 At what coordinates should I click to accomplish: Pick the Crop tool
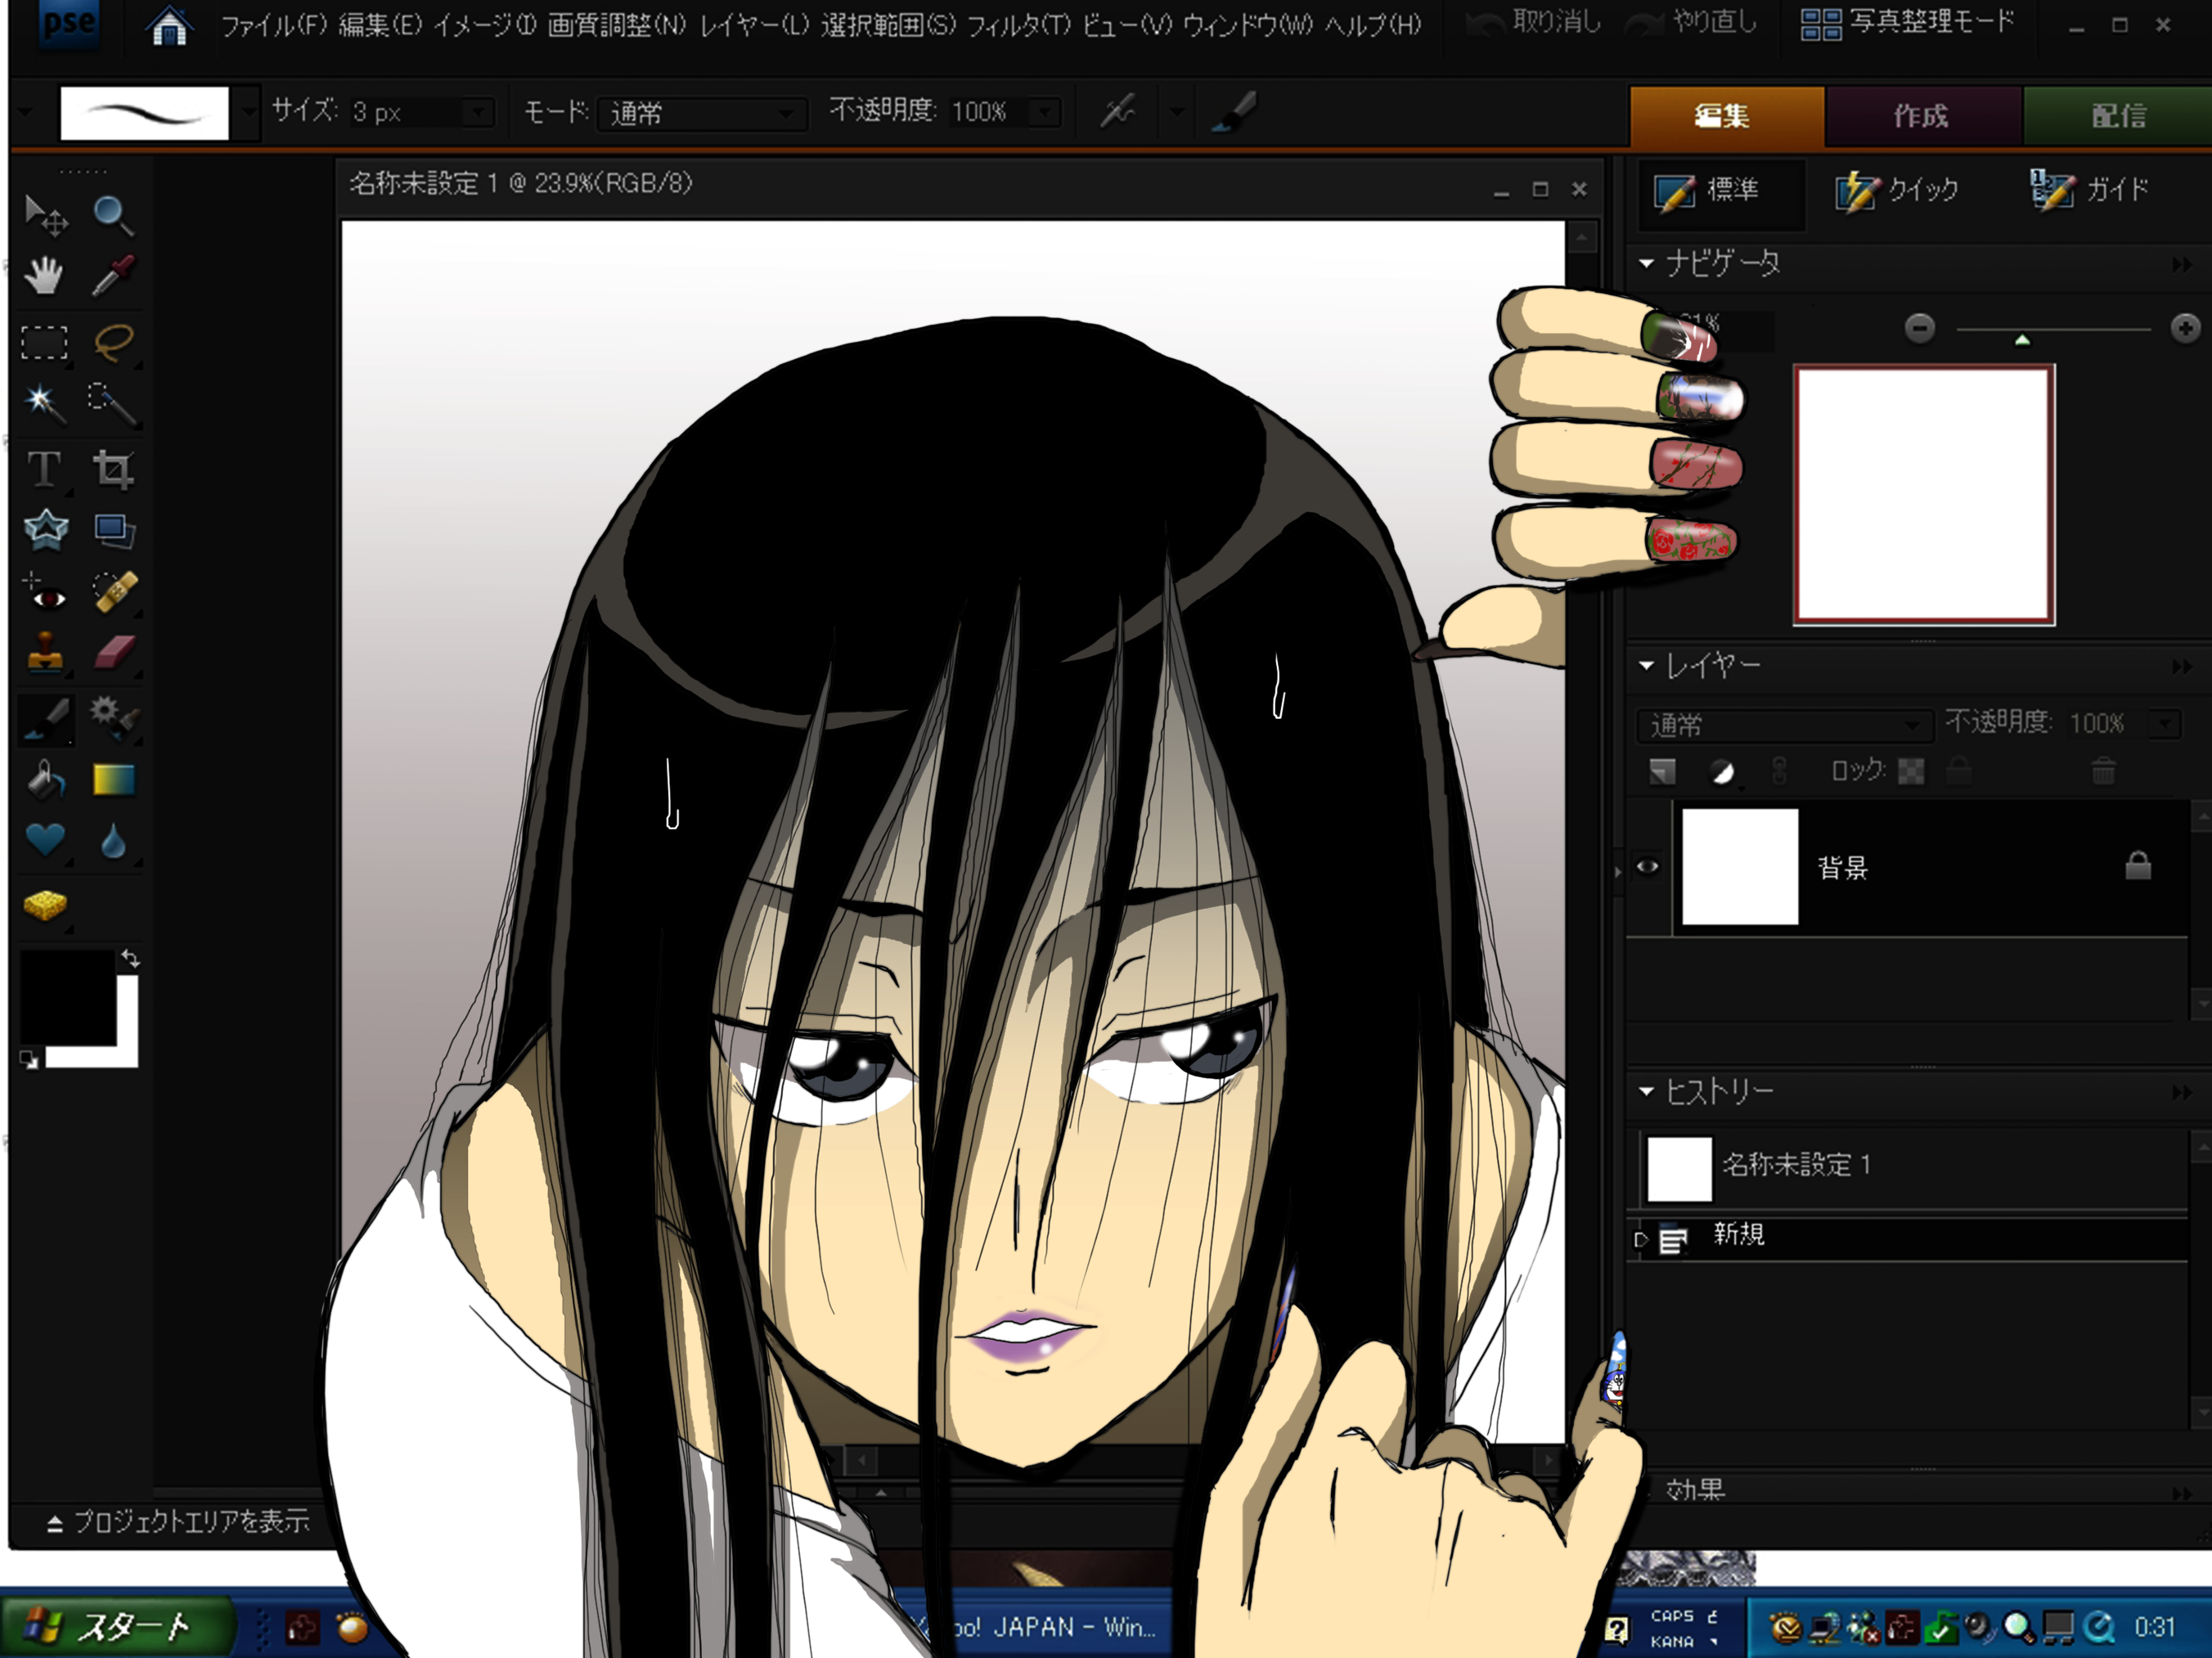[x=113, y=469]
